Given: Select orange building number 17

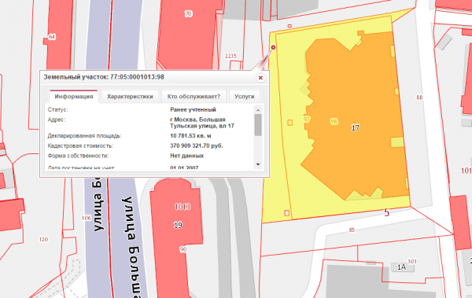Looking at the screenshot, I should click(x=356, y=127).
